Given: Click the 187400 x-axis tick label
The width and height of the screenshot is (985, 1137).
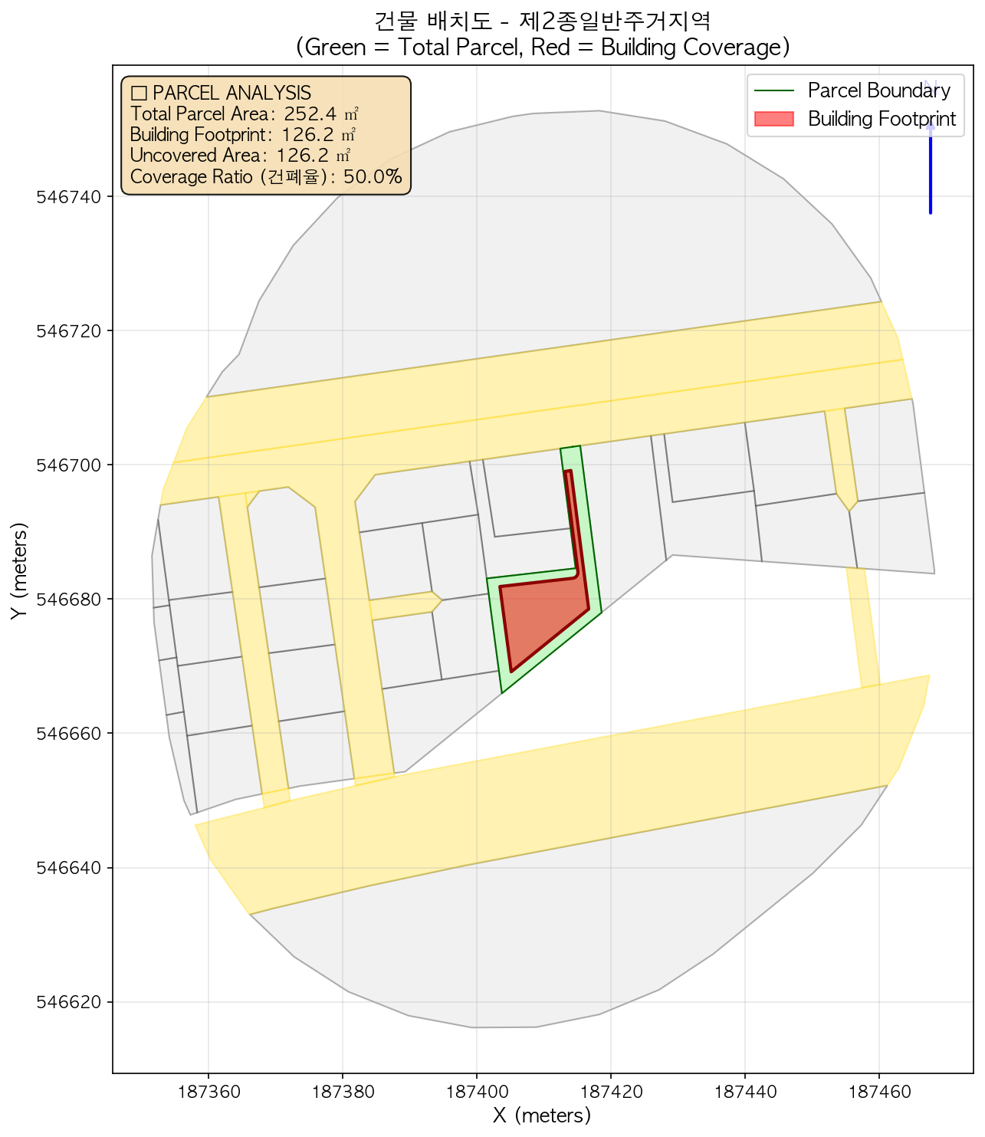Looking at the screenshot, I should tap(476, 1092).
